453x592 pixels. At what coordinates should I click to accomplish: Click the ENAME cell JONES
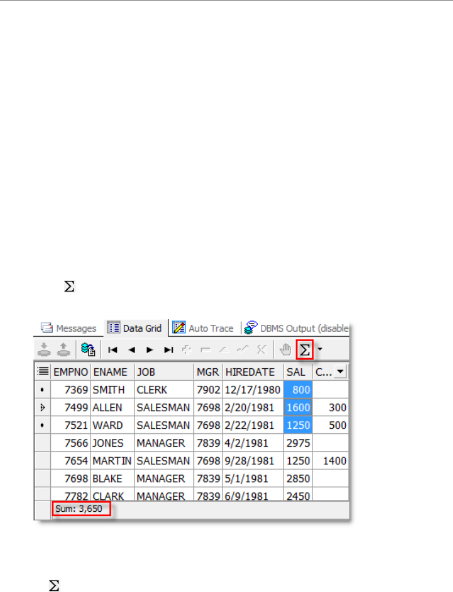click(x=112, y=443)
